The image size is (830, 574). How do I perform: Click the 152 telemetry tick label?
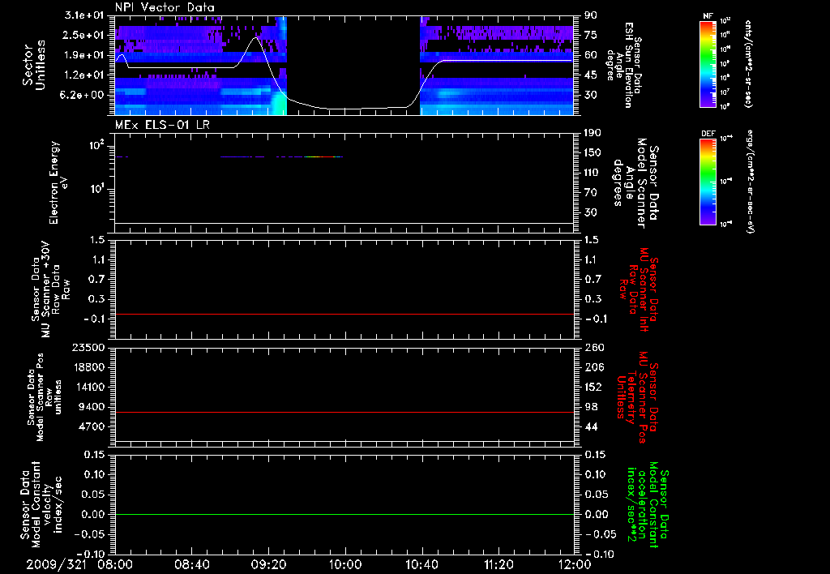point(593,387)
